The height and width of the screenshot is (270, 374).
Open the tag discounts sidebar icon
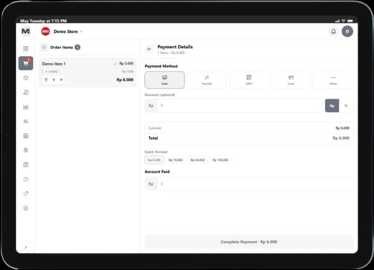coord(25,194)
